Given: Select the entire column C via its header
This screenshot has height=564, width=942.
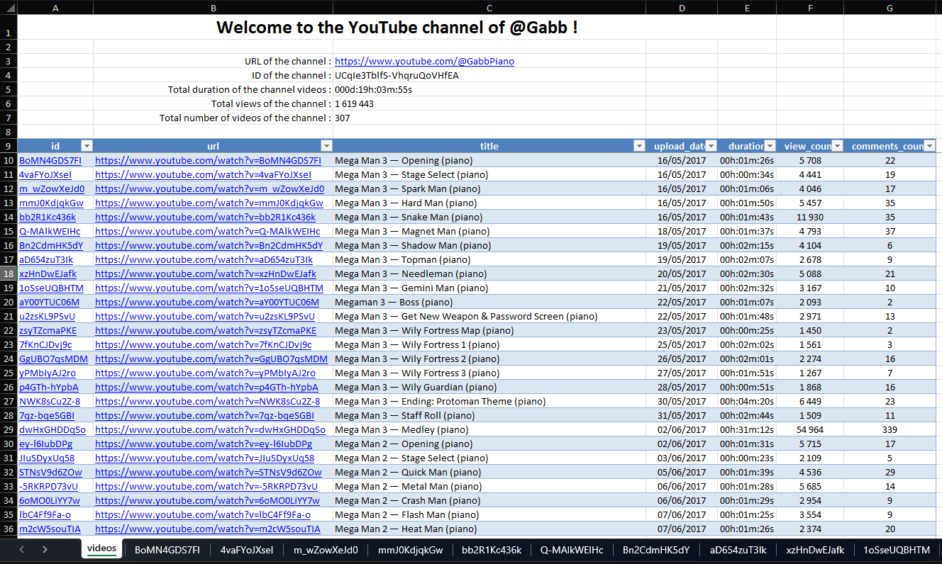Looking at the screenshot, I should tap(489, 8).
